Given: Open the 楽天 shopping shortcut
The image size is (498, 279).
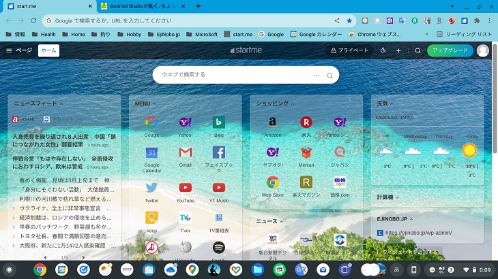Looking at the screenshot, I should (x=306, y=122).
